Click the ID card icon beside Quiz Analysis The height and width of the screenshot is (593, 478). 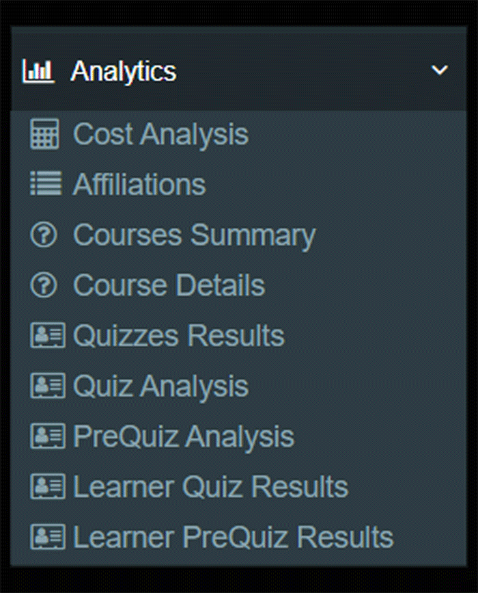[x=47, y=386]
